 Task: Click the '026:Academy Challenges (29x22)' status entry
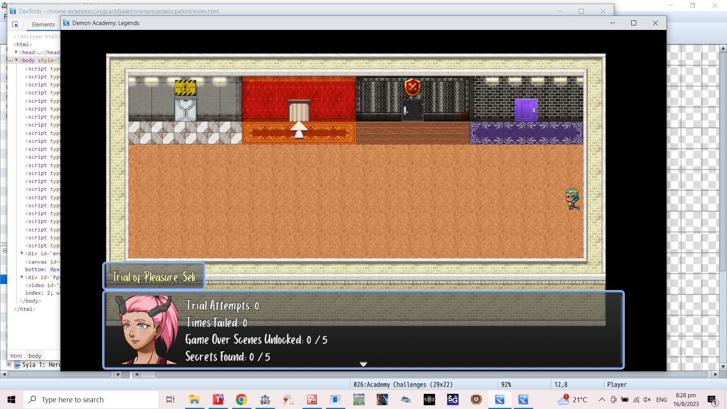click(403, 384)
